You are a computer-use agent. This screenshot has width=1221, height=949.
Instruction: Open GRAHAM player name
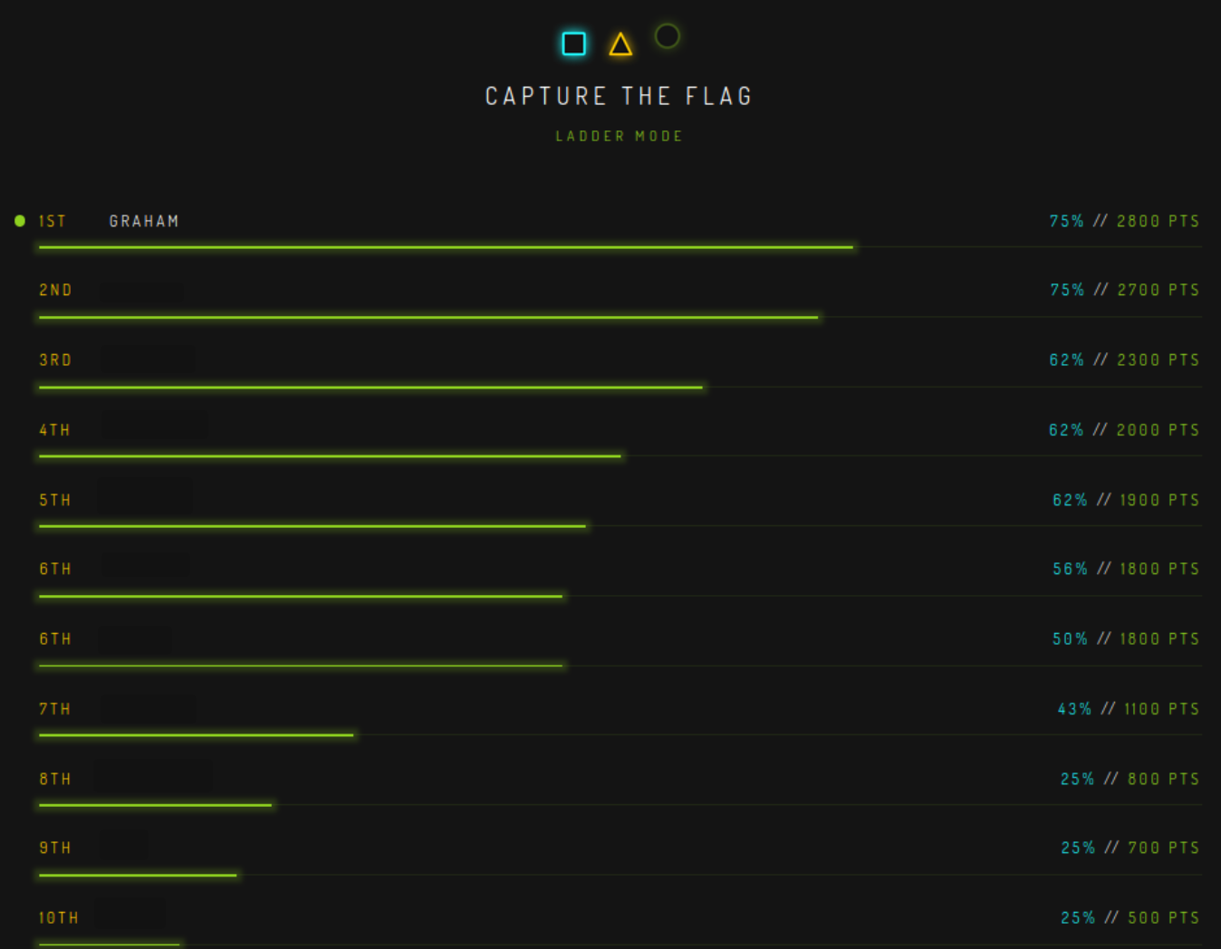tap(144, 221)
